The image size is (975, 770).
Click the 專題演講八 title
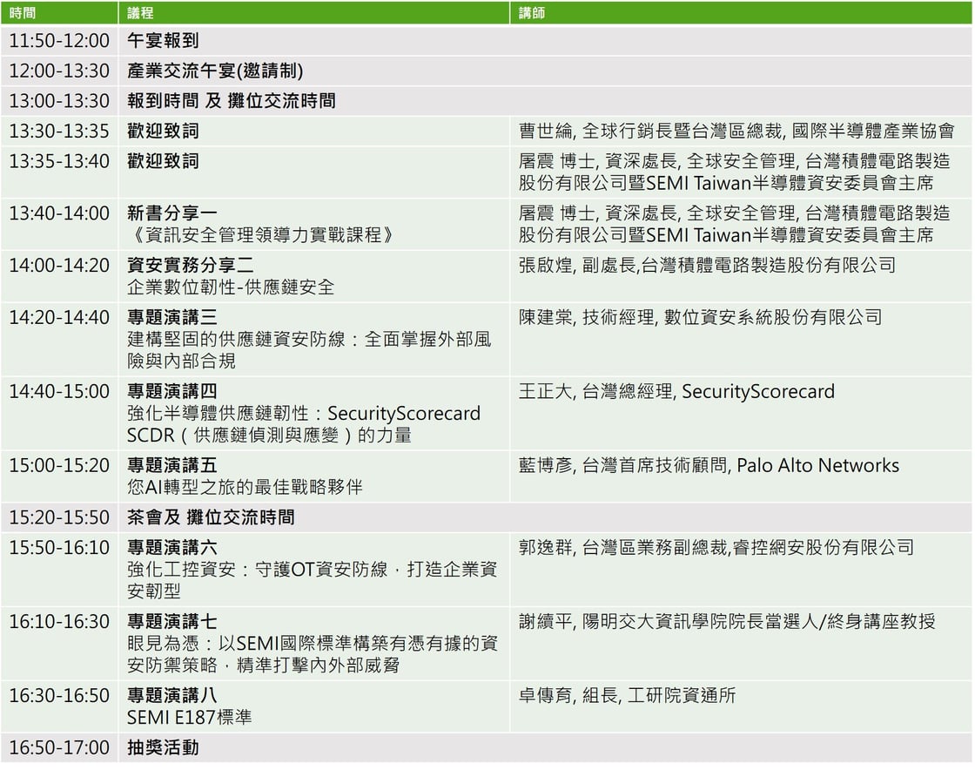[x=172, y=695]
